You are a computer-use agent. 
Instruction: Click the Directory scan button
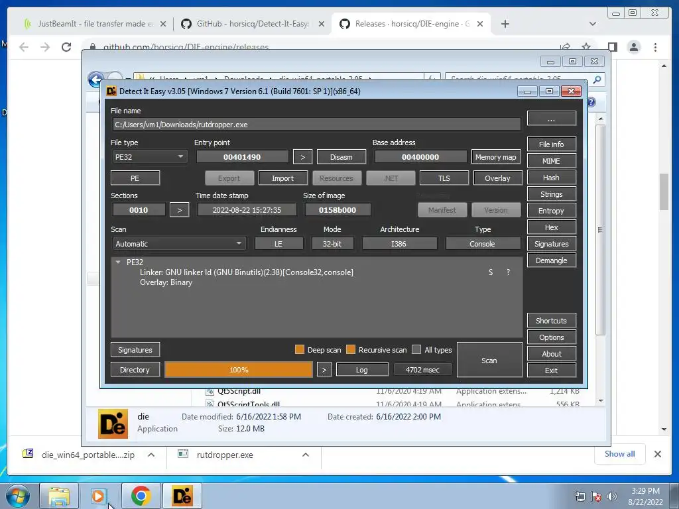[135, 370]
